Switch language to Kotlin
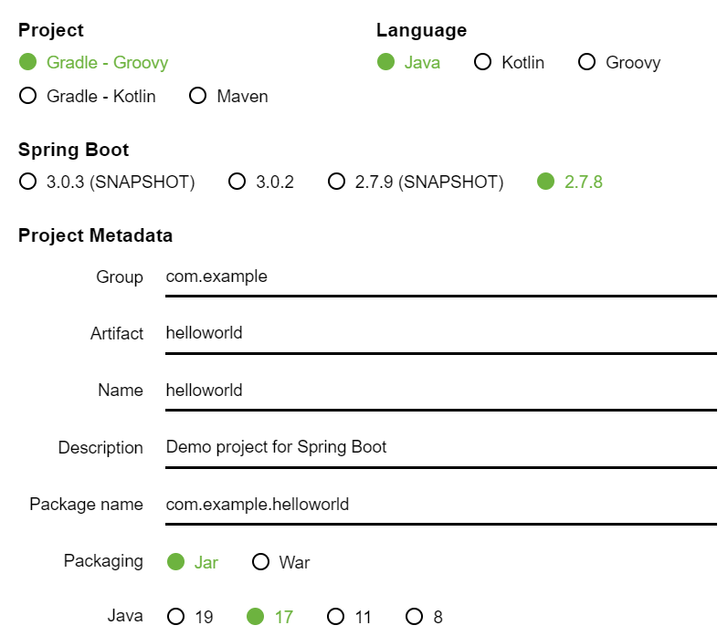728x636 pixels. pyautogui.click(x=483, y=62)
